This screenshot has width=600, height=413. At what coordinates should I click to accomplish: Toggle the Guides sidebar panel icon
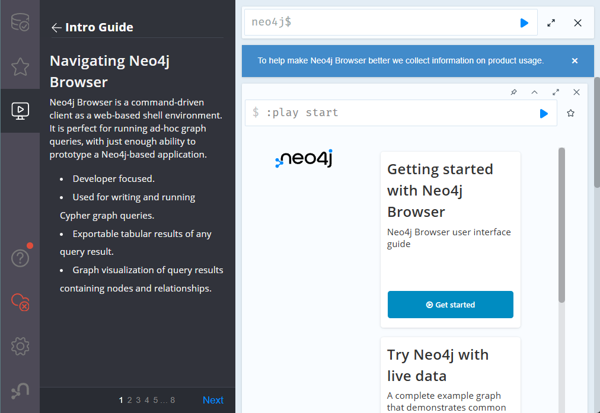click(x=20, y=110)
